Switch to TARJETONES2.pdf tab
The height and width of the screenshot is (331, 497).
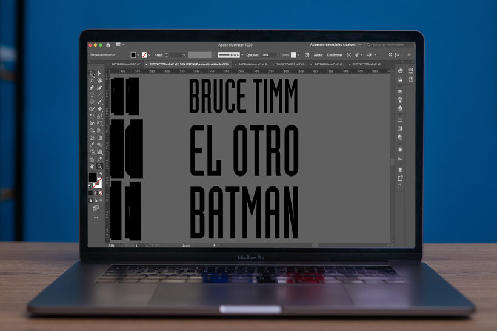pos(291,64)
